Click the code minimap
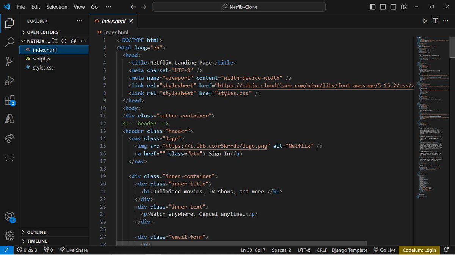The image size is (455, 255). coord(432,117)
